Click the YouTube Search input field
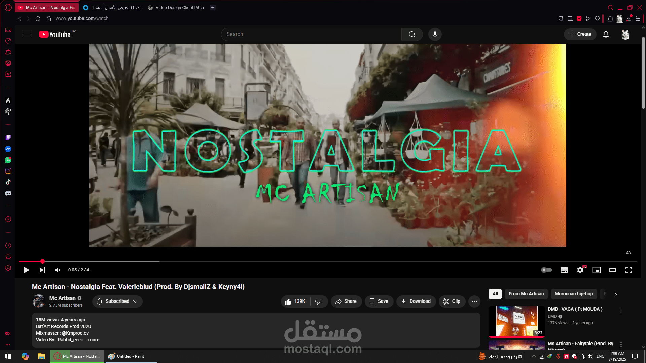 point(311,34)
